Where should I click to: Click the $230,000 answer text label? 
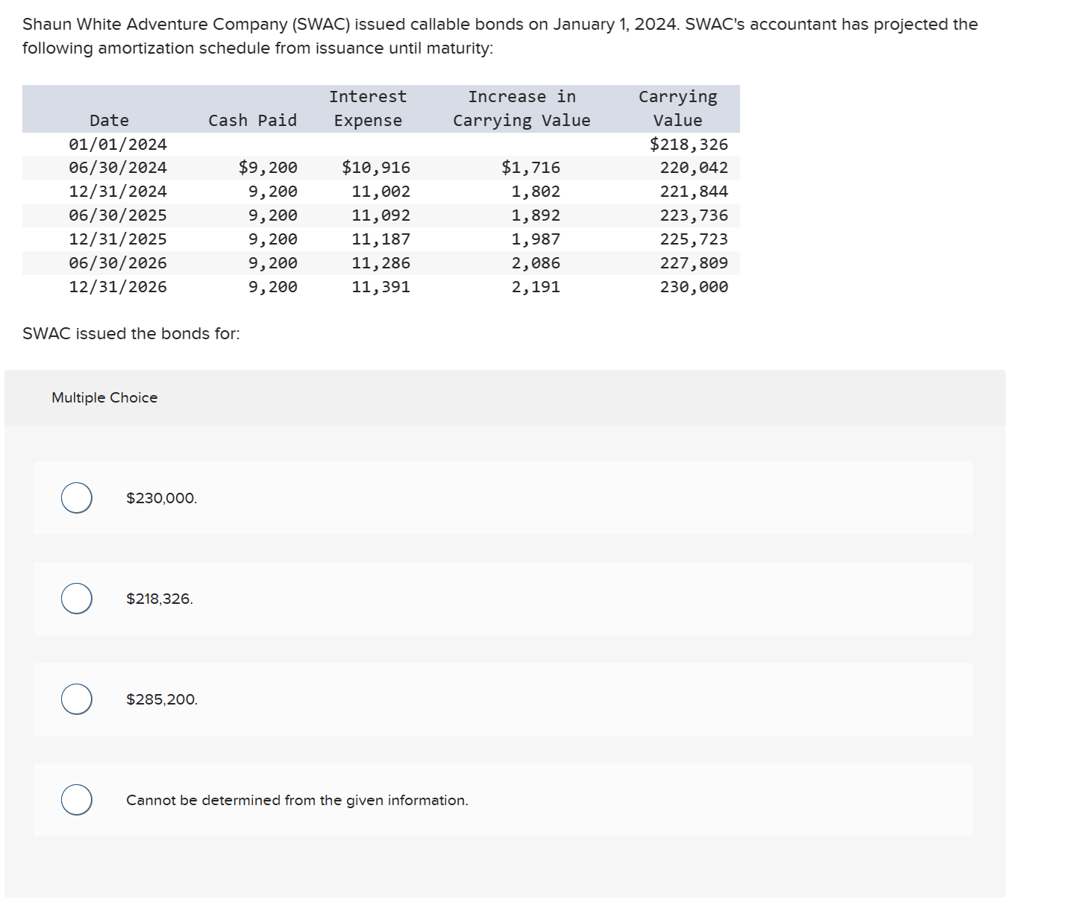click(x=160, y=497)
